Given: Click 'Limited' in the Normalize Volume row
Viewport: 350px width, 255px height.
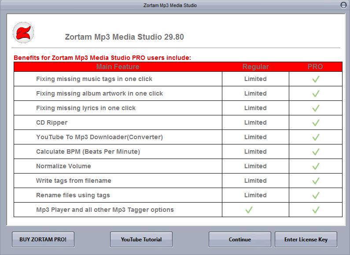Looking at the screenshot, I should (x=255, y=166).
